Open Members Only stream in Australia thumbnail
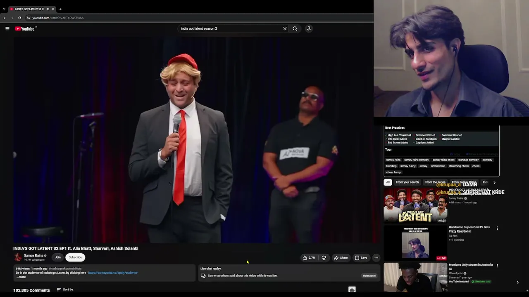The image size is (529, 297). 415,278
